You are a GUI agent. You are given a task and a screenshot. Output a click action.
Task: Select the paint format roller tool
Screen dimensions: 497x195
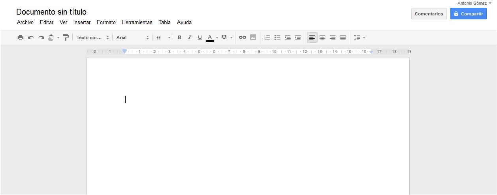66,37
